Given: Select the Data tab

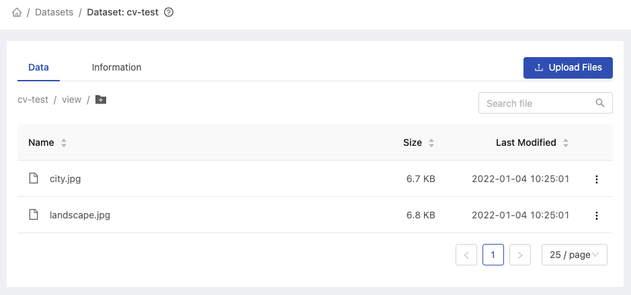Looking at the screenshot, I should coord(38,67).
